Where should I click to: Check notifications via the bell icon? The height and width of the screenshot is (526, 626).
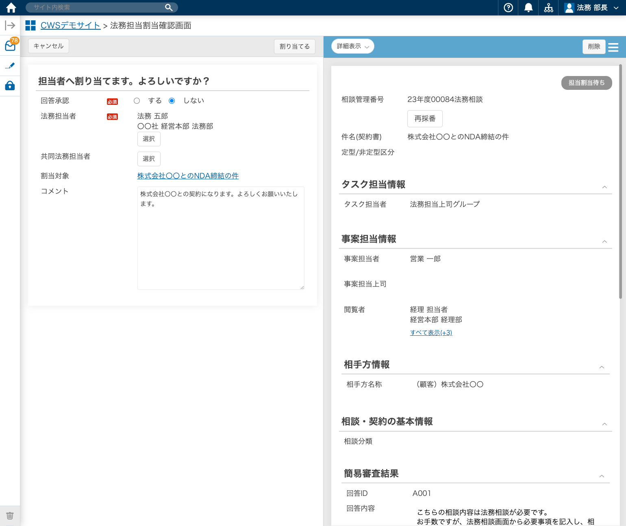click(528, 7)
